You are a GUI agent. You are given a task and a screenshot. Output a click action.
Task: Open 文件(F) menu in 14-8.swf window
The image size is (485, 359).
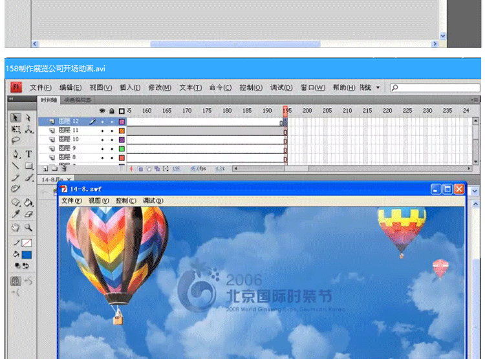click(x=71, y=201)
